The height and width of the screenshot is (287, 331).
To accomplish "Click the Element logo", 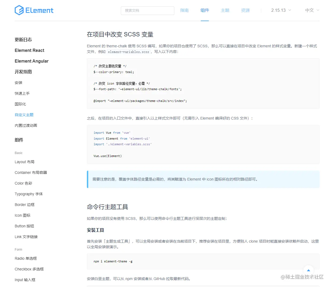I will coord(34,10).
